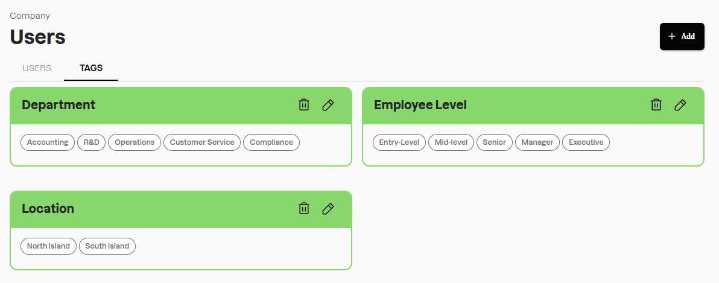The width and height of the screenshot is (719, 283).
Task: Switch to the Users tab
Action: (x=37, y=68)
